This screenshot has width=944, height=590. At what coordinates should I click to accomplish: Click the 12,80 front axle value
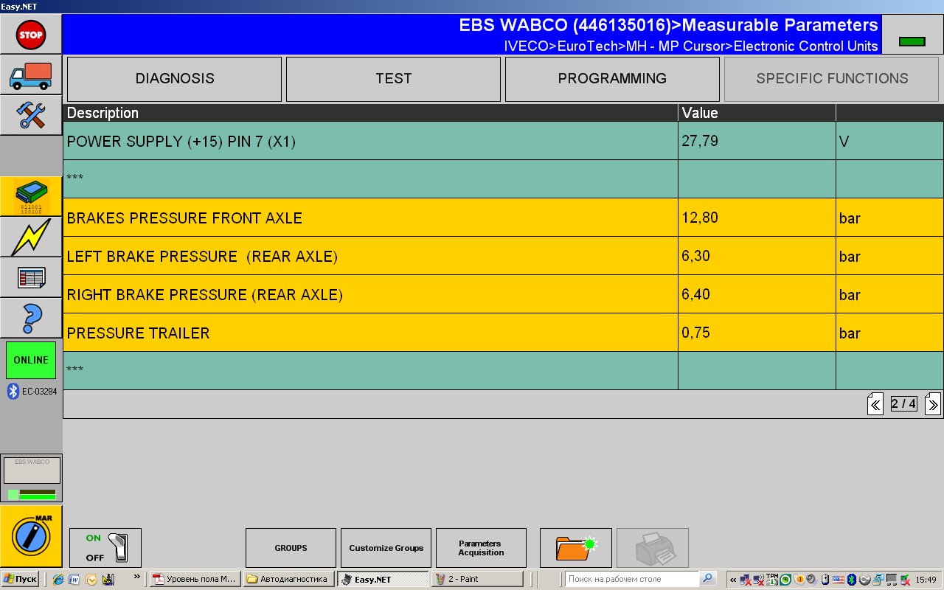[x=700, y=218]
